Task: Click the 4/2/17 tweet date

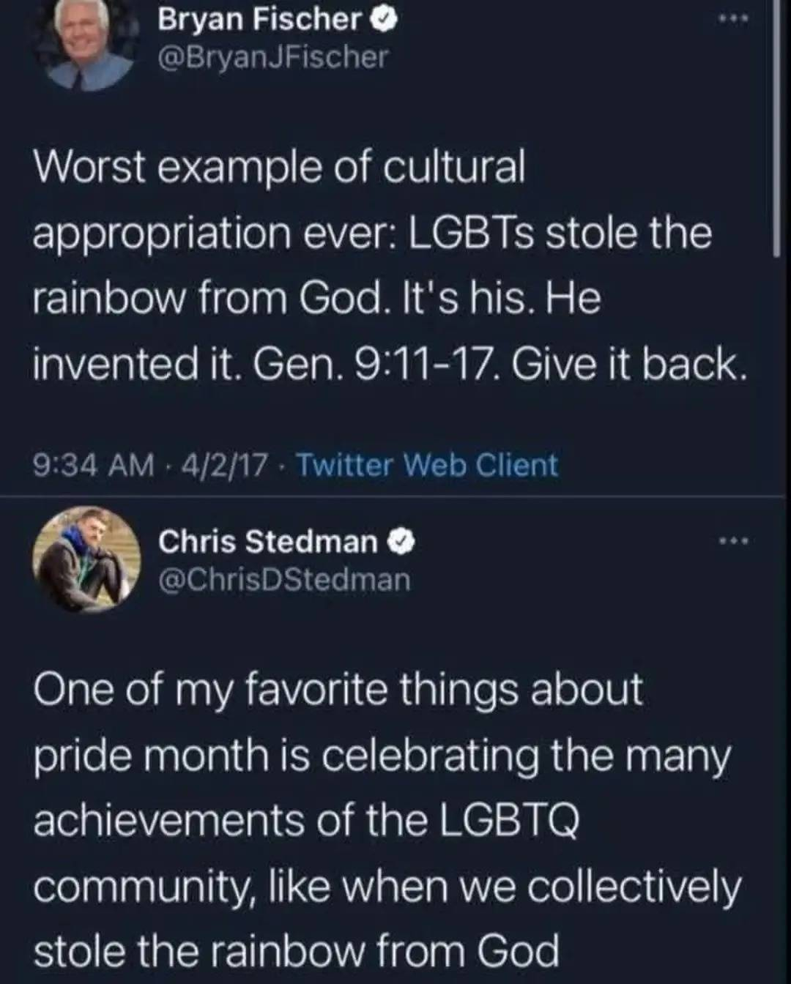Action: pyautogui.click(x=226, y=465)
